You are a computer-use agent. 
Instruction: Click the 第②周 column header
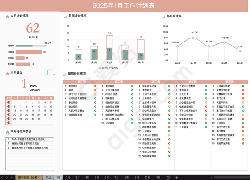118,82
